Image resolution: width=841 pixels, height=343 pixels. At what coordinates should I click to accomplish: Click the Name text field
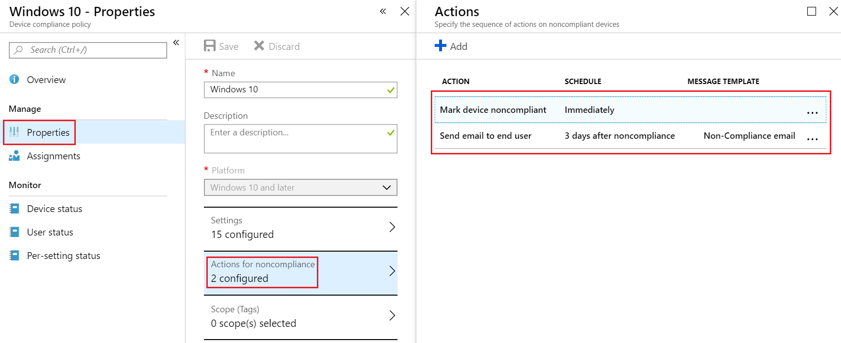pos(294,90)
